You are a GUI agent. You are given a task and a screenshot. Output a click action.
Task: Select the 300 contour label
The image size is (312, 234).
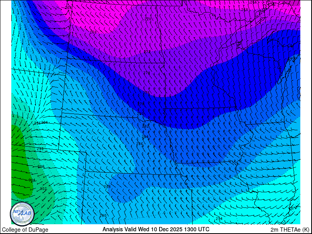pyautogui.click(x=41, y=167)
